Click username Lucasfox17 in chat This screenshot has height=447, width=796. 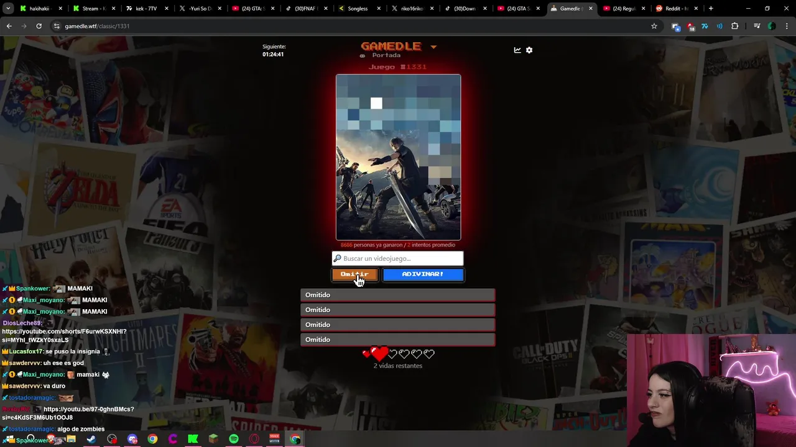point(26,351)
